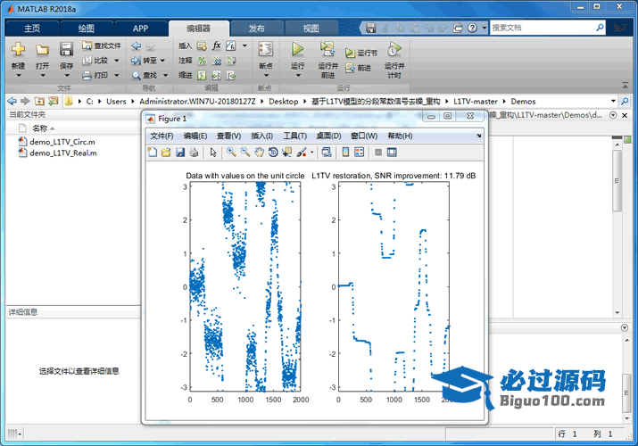Toggle Figure 1 brush data tool

[302, 153]
